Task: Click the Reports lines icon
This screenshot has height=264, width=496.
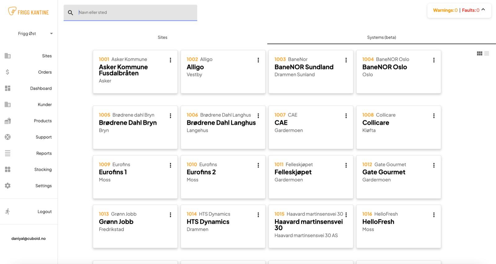Action: (x=8, y=153)
